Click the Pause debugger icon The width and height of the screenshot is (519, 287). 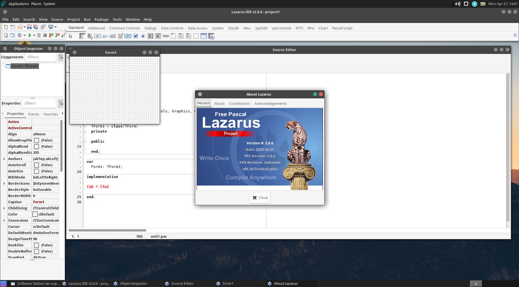pos(39,35)
